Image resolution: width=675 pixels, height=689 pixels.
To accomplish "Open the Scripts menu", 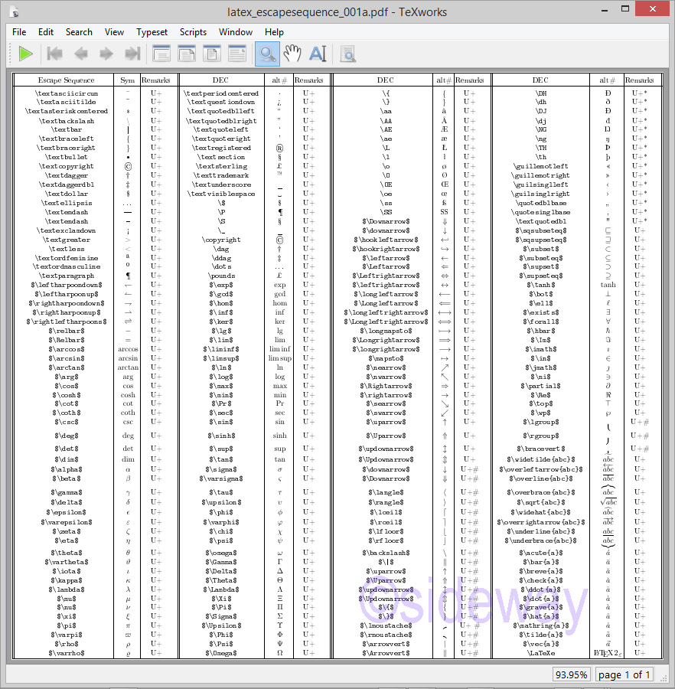I will coord(193,32).
